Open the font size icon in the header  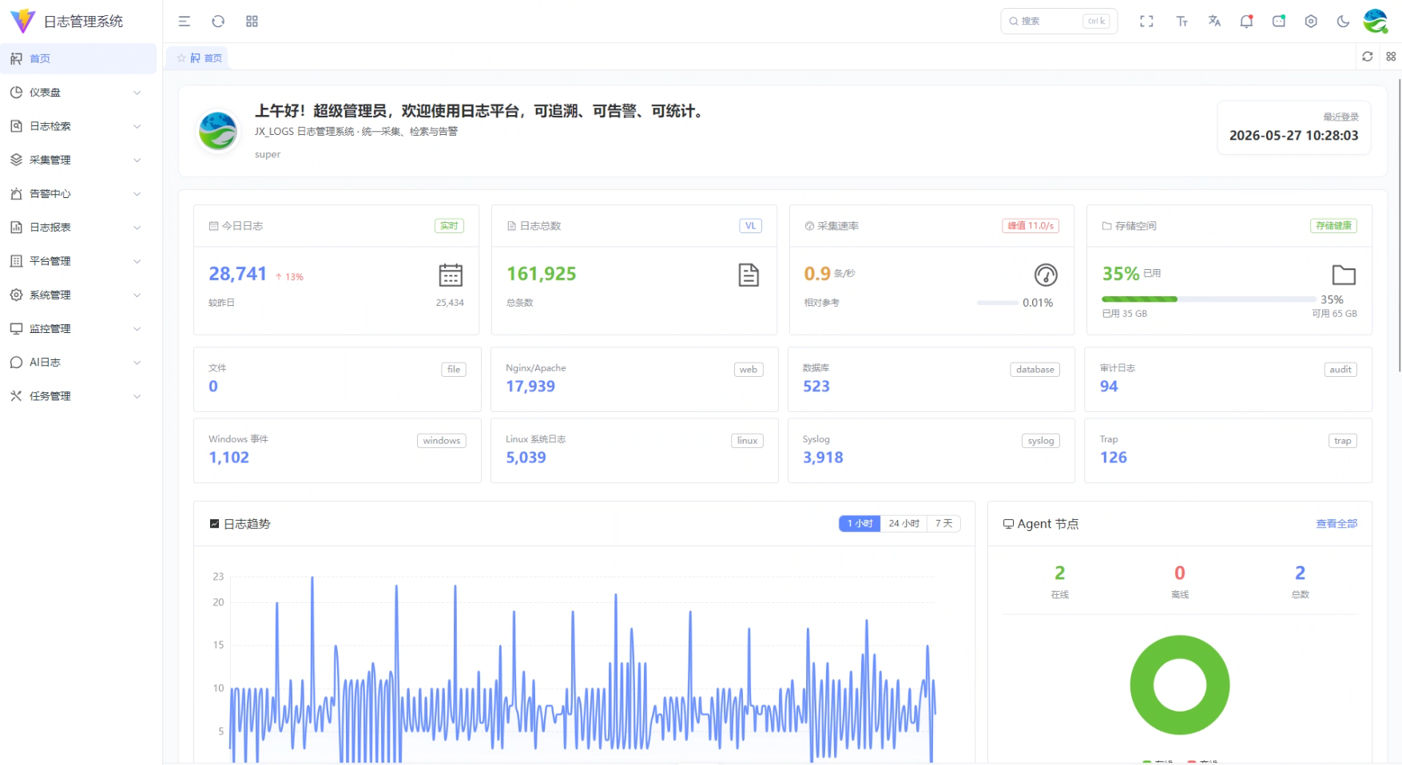[x=1182, y=22]
